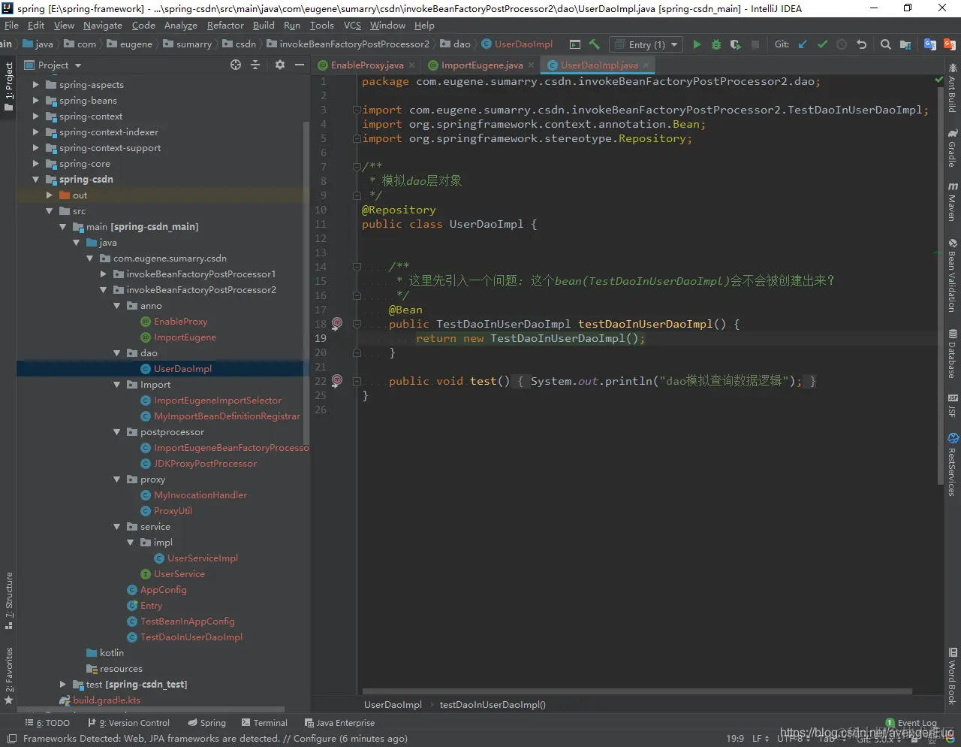
Task: Open the Entry (1) run configuration dropdown
Action: coord(646,45)
